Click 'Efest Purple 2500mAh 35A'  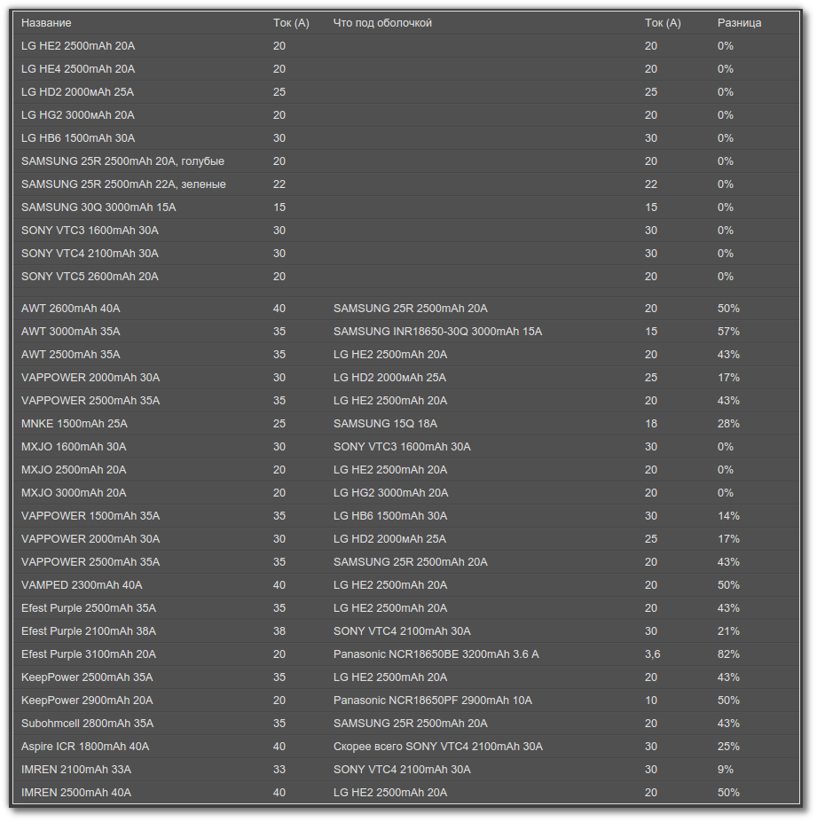pos(89,608)
